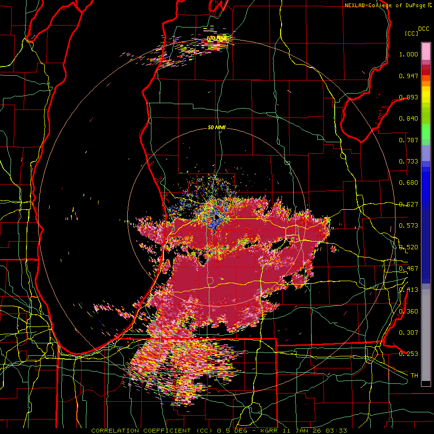This screenshot has height=434, width=434.
Task: Click the KGRR 11 JAN 26 03:33 timestamp
Action: pyautogui.click(x=303, y=431)
